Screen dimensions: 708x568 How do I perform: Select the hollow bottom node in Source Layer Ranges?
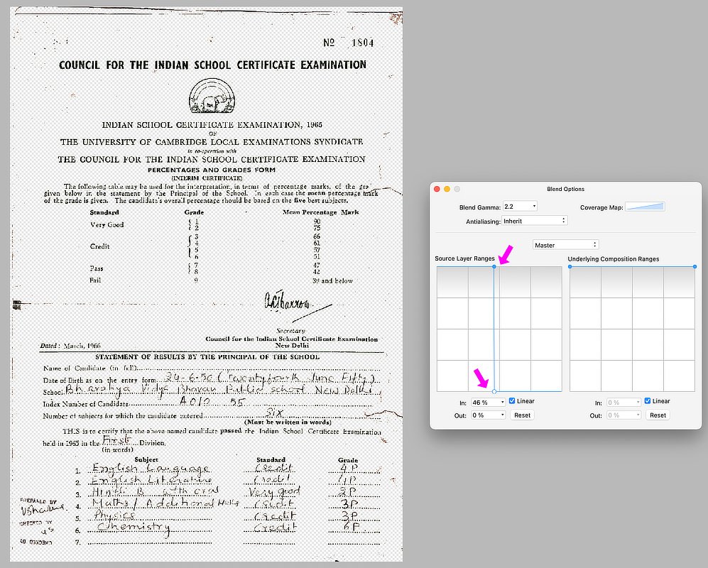[x=494, y=391]
